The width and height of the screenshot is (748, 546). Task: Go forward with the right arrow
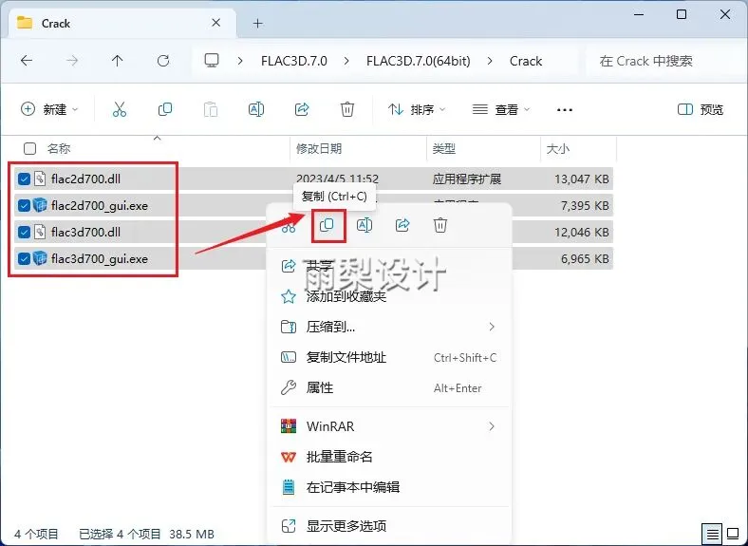pyautogui.click(x=72, y=61)
